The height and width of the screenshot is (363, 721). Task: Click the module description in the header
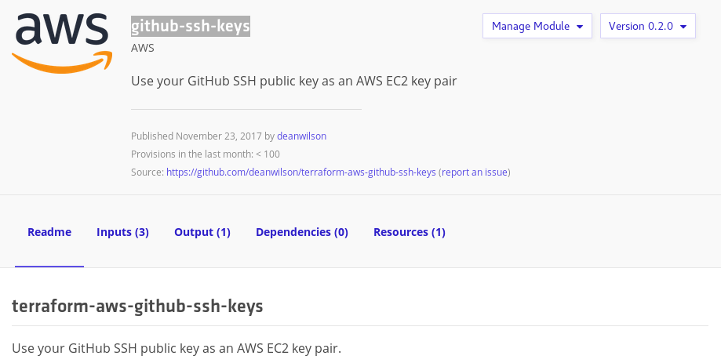[294, 81]
